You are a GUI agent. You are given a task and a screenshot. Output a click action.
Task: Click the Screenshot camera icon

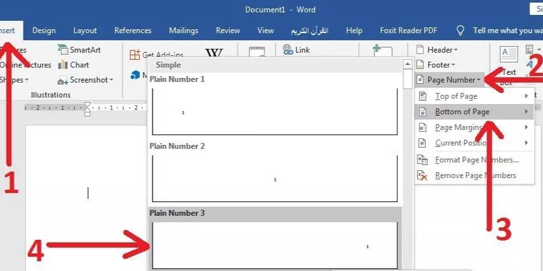[63, 80]
